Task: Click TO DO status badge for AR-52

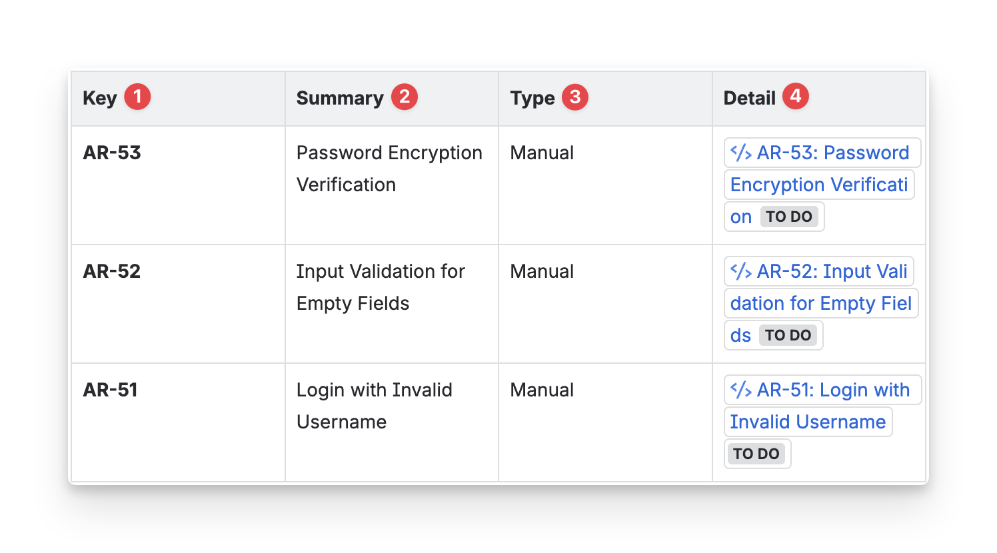Action: pos(788,335)
